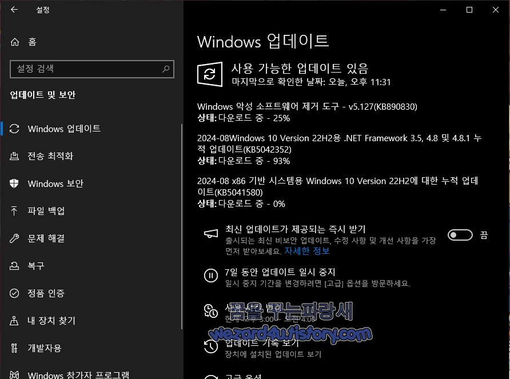Screen dimensions: 510x379
Task: Click the large update status refresh icon
Action: 210,74
